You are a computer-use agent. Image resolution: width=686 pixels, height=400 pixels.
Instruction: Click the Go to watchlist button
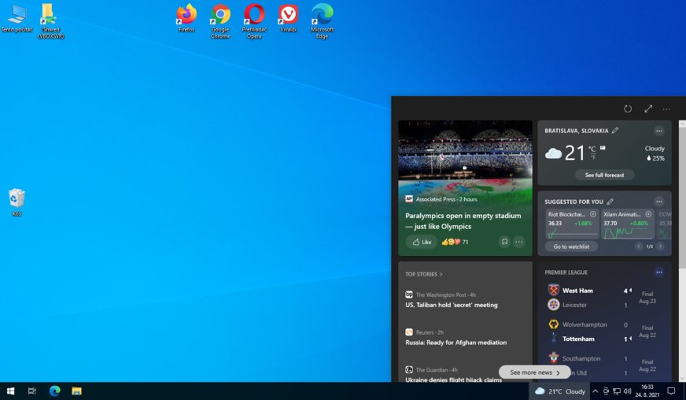(x=571, y=246)
